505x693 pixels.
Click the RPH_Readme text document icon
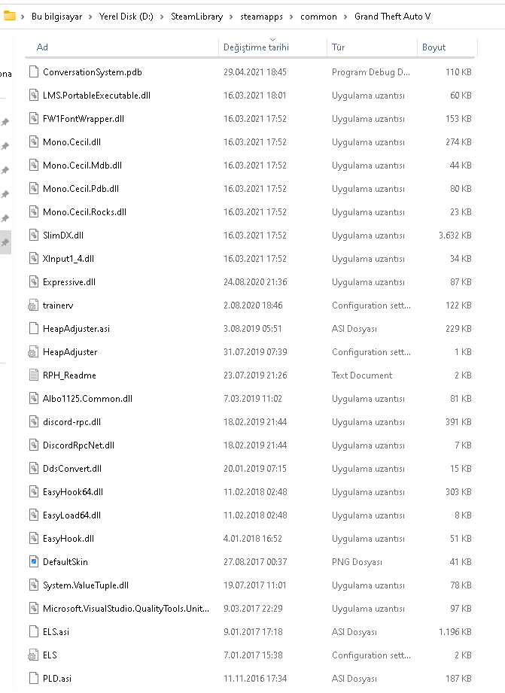click(34, 375)
